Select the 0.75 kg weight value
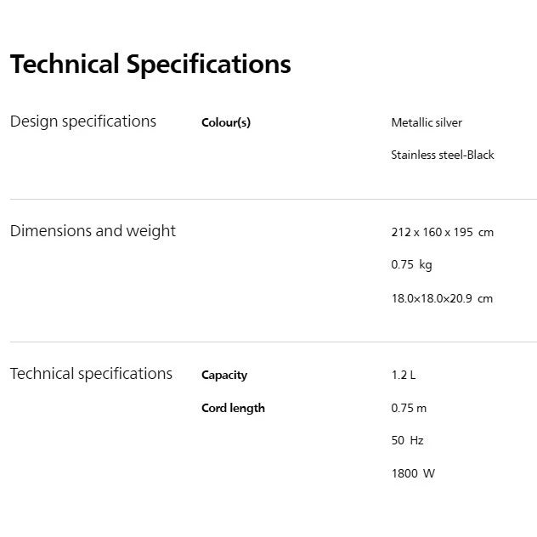Screen dimensions: 537x537 click(x=411, y=265)
